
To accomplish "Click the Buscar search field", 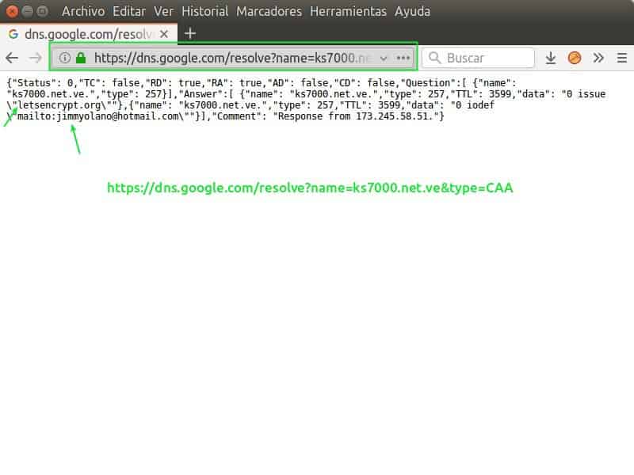I will 479,58.
